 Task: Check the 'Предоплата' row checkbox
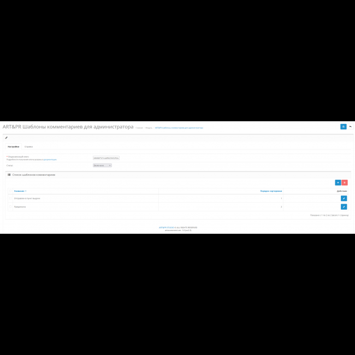[x=10, y=207]
